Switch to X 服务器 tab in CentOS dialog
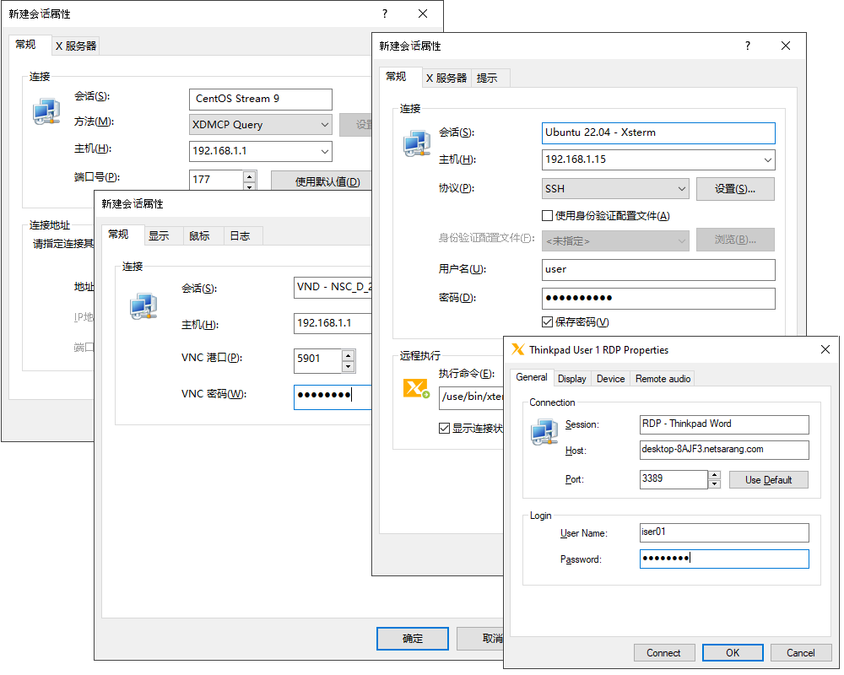This screenshot has height=675, width=844. (76, 46)
